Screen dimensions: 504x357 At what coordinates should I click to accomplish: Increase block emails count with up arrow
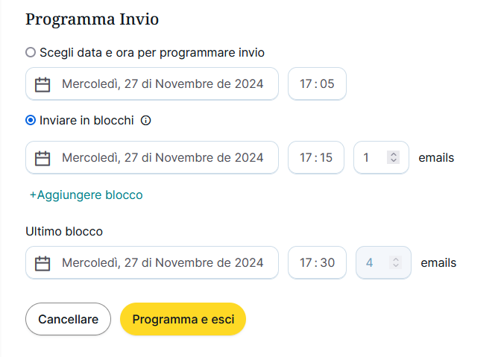[394, 154]
